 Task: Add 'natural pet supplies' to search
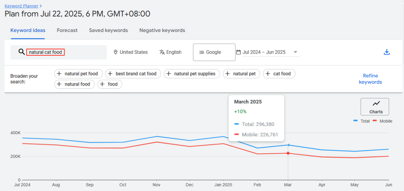(x=192, y=74)
